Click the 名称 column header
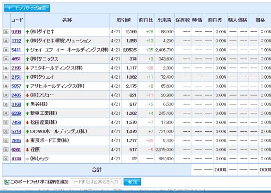271x193 pixels. pyautogui.click(x=67, y=20)
